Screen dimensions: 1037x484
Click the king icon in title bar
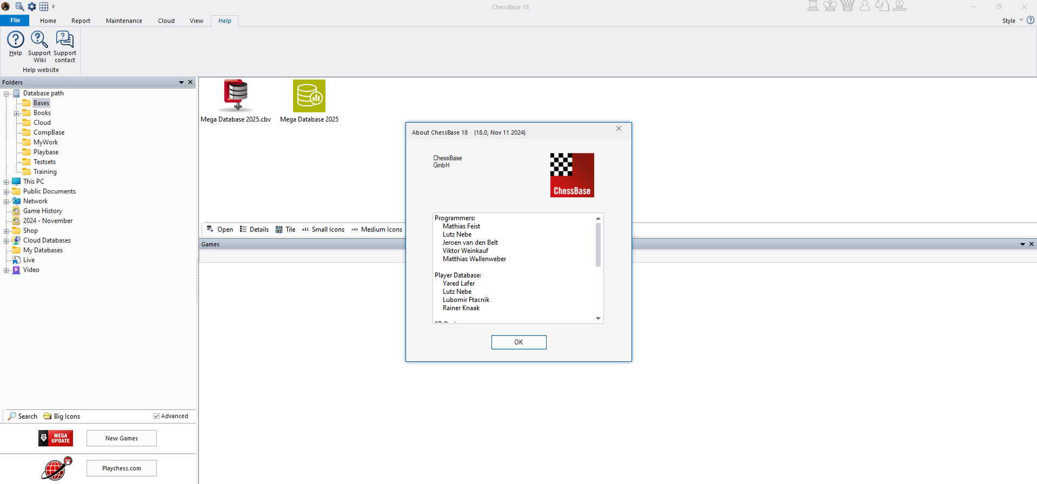830,6
